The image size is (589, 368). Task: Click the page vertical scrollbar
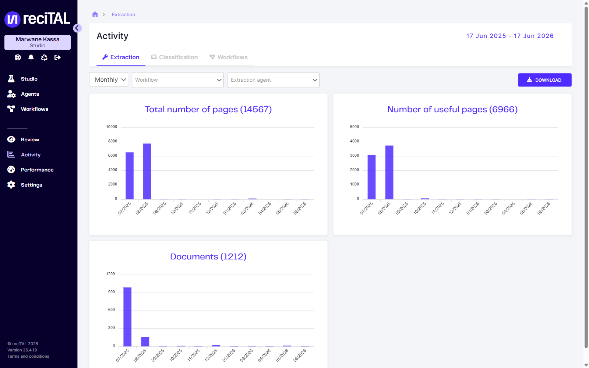coord(586,177)
